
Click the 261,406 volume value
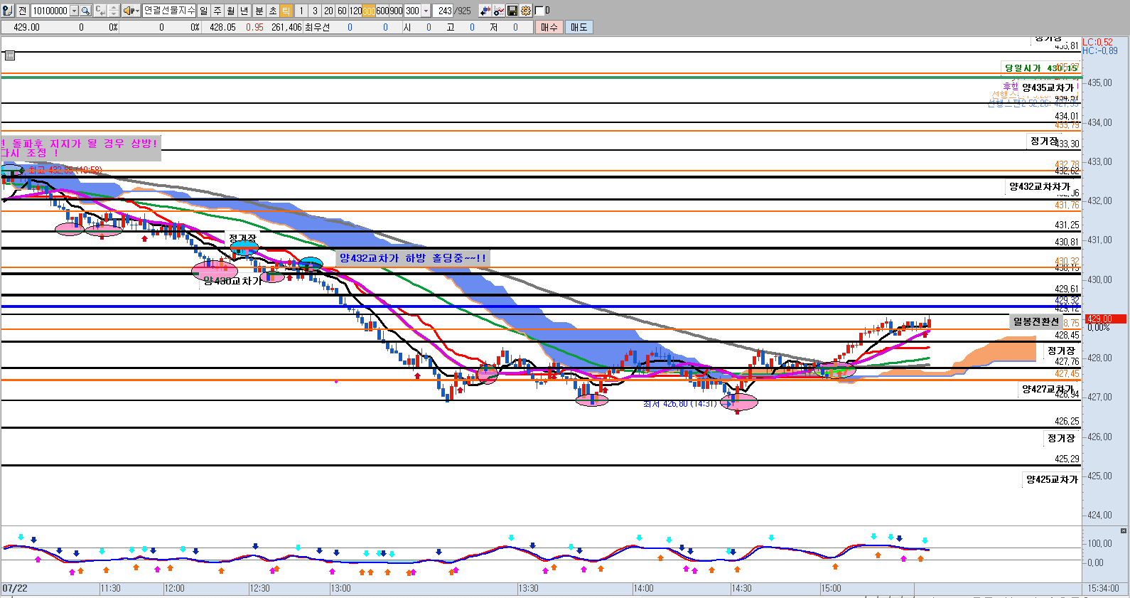[x=286, y=27]
